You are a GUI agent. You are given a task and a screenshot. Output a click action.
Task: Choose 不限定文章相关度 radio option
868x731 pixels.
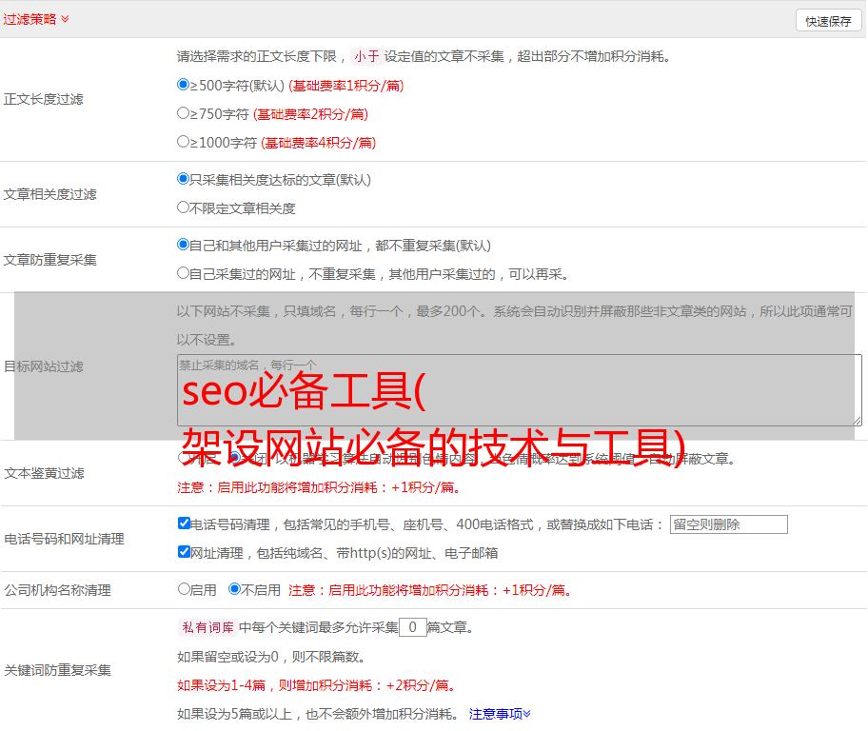[x=184, y=207]
